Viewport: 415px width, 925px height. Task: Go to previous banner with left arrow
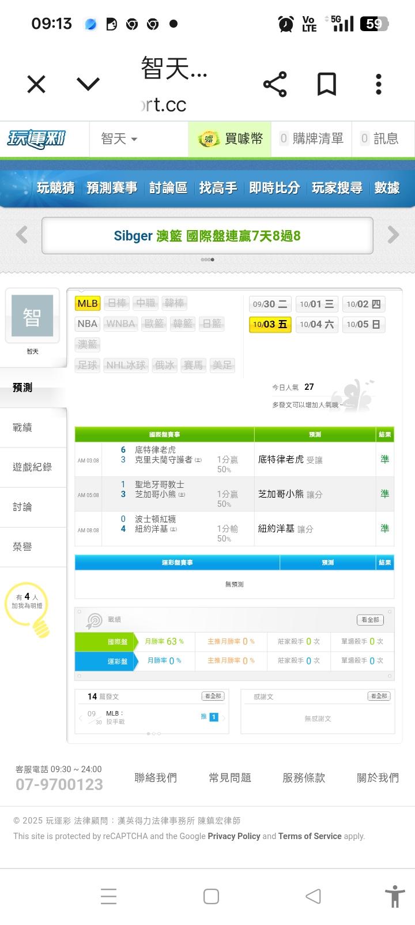(22, 235)
